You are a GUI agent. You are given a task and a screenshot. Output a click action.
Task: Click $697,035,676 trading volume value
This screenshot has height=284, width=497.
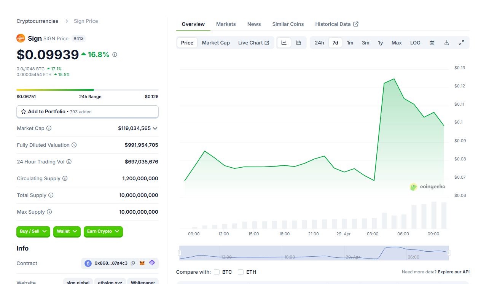(141, 162)
